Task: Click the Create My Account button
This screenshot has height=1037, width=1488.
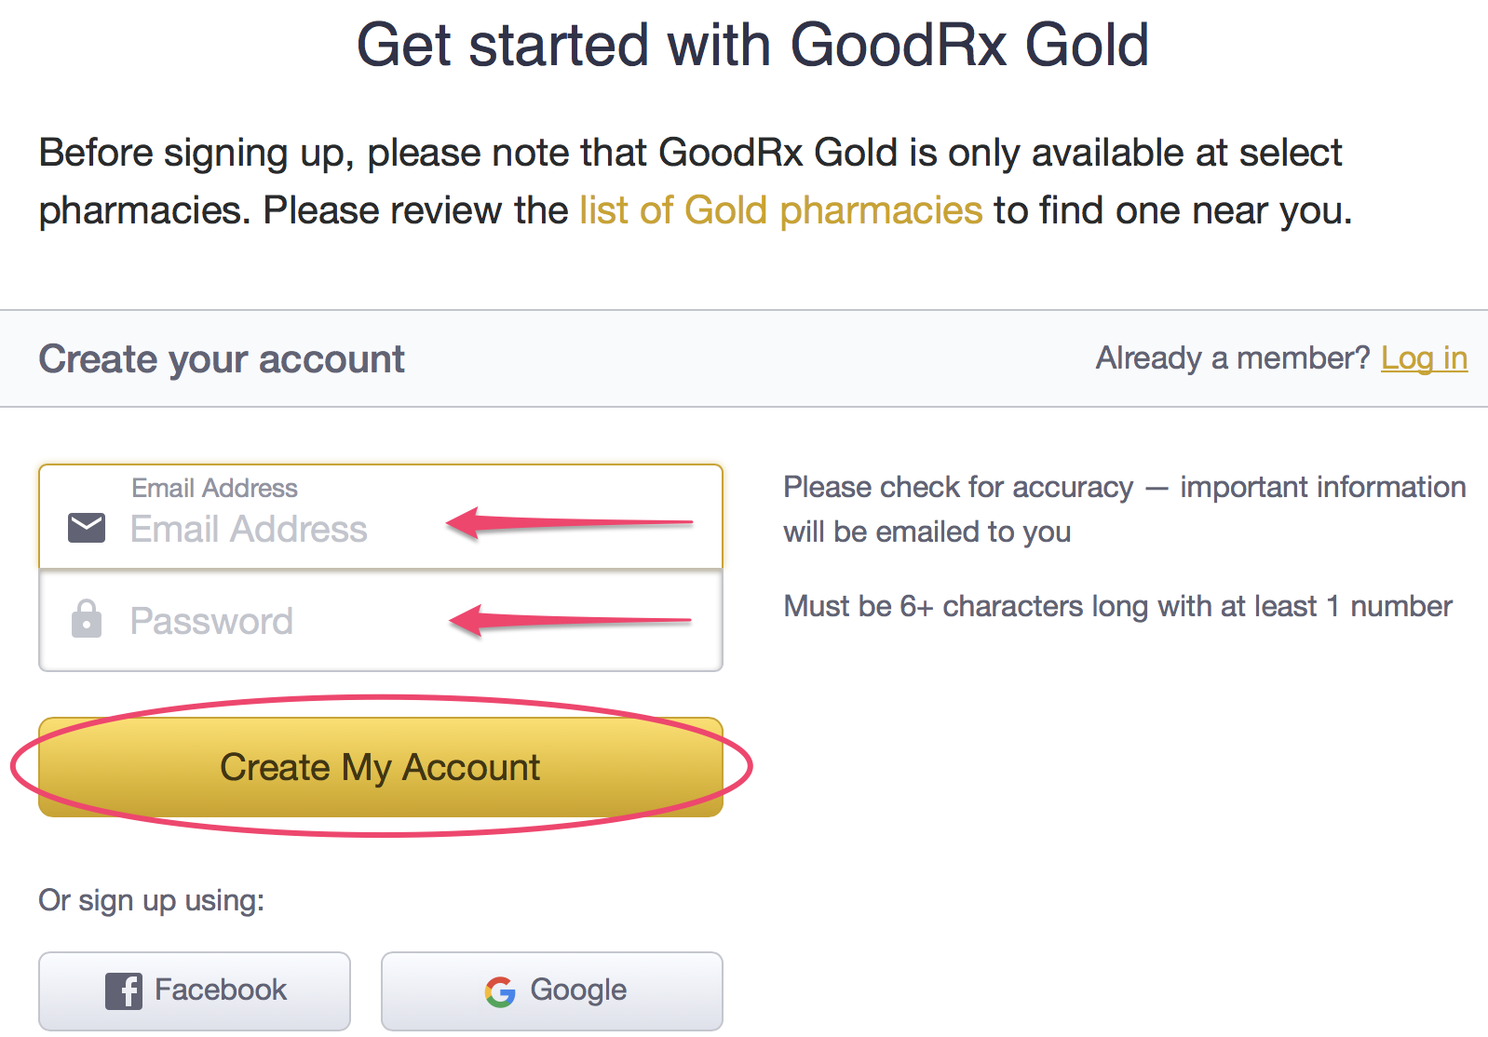Action: [x=381, y=767]
